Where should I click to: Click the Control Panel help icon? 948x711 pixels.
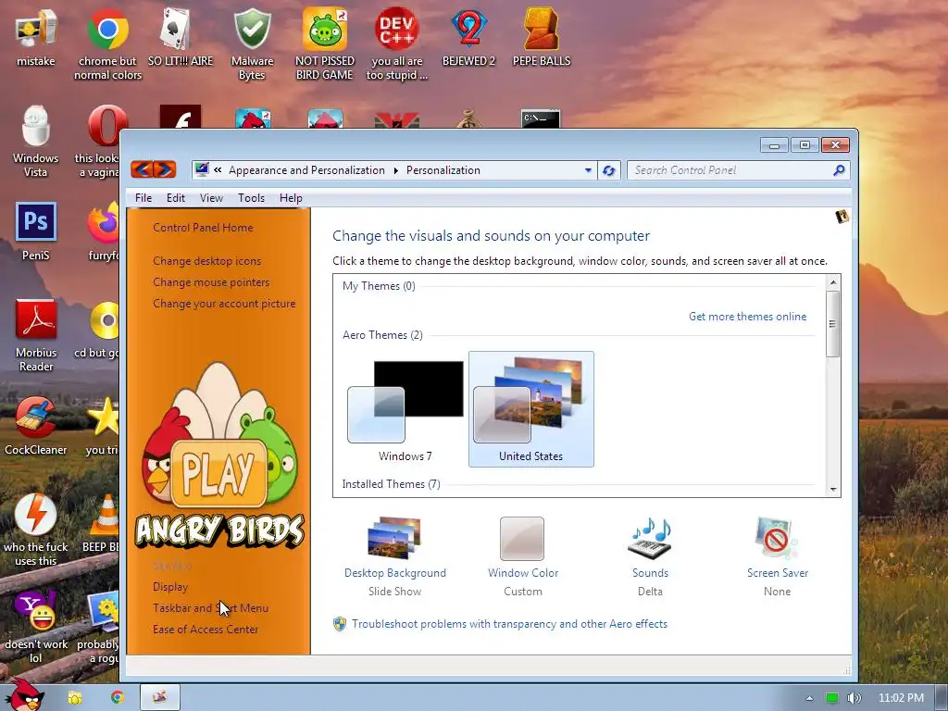[842, 217]
